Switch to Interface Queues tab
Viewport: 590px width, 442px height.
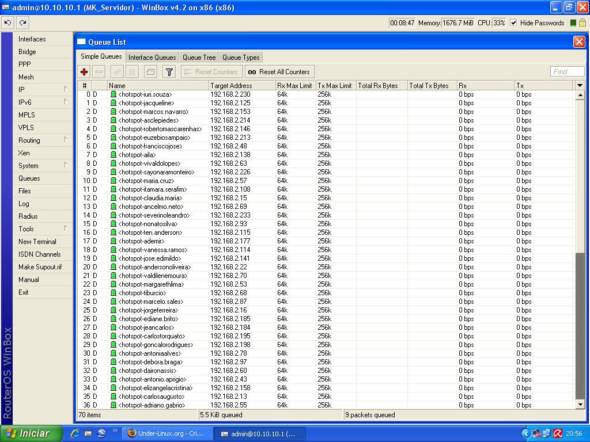[152, 58]
